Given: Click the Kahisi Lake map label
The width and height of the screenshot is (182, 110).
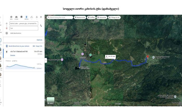Looking at the screenshot, I should coord(85,68).
